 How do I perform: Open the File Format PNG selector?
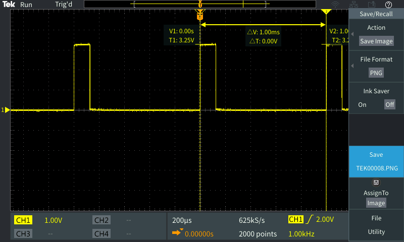point(376,73)
